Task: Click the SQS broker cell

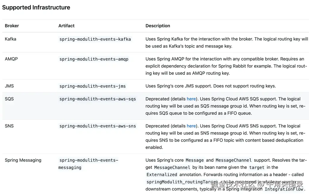Action: tap(9, 99)
